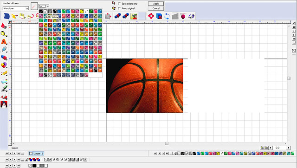Image resolution: width=297 pixels, height=168 pixels.
Task: Expand the color picker dropdown arrow
Action: pos(48,6)
